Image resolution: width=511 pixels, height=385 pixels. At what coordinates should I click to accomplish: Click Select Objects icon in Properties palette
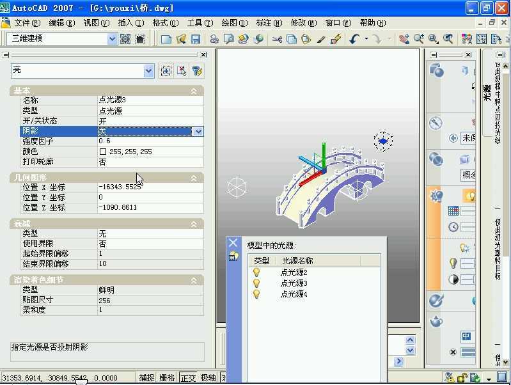[x=182, y=71]
